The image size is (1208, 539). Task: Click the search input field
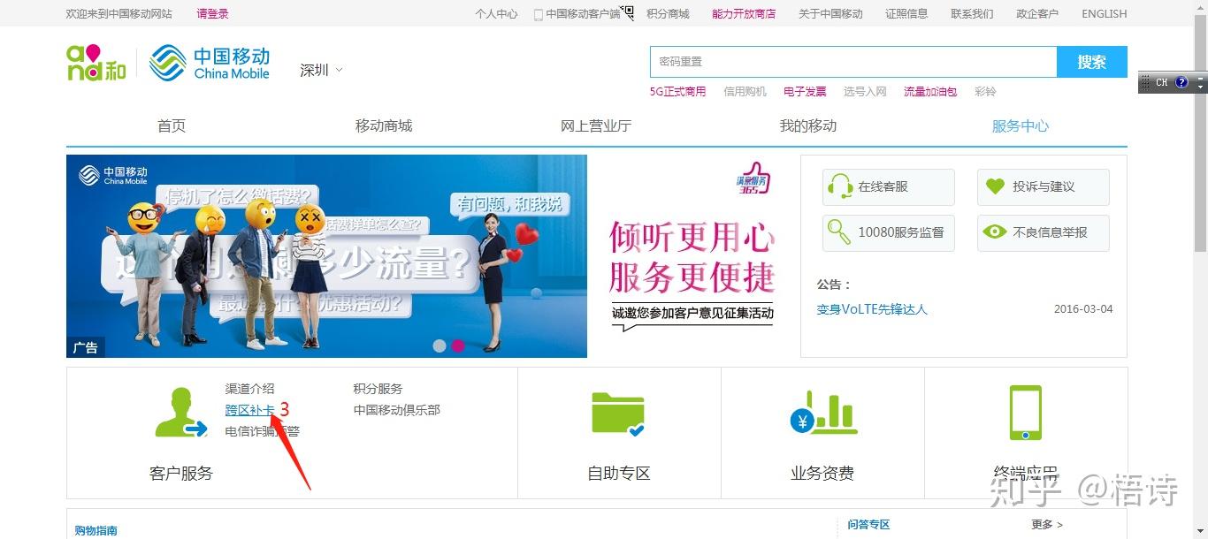click(853, 62)
